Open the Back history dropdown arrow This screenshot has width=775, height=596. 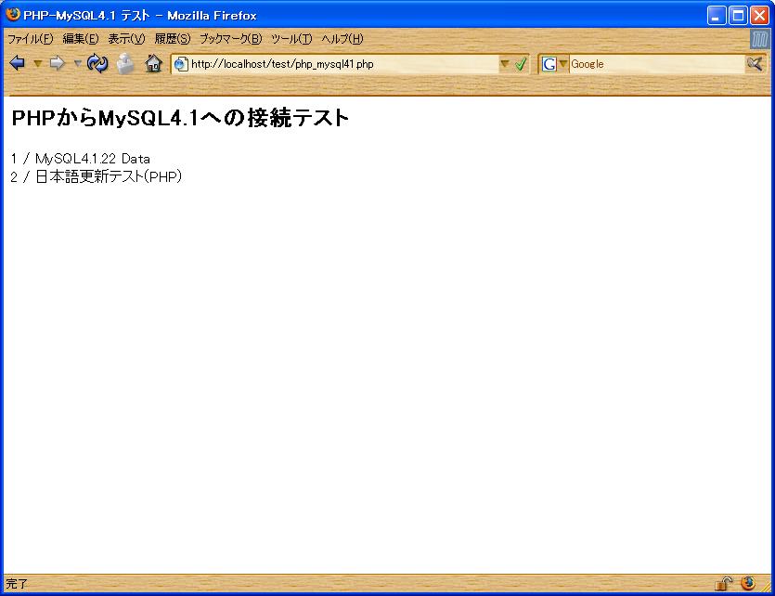pyautogui.click(x=37, y=63)
